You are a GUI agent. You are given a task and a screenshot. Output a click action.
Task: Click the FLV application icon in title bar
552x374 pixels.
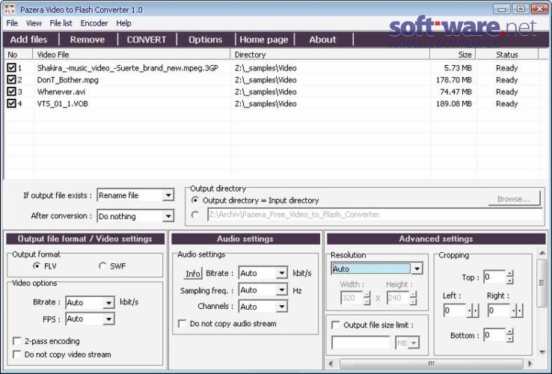(x=10, y=9)
